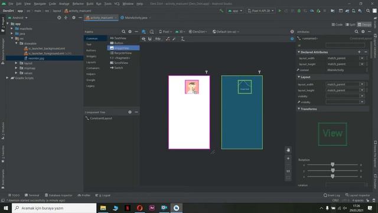Click the Search Everywhere magnifier icon
Image resolution: width=378 pixels, height=213 pixels.
click(368, 11)
